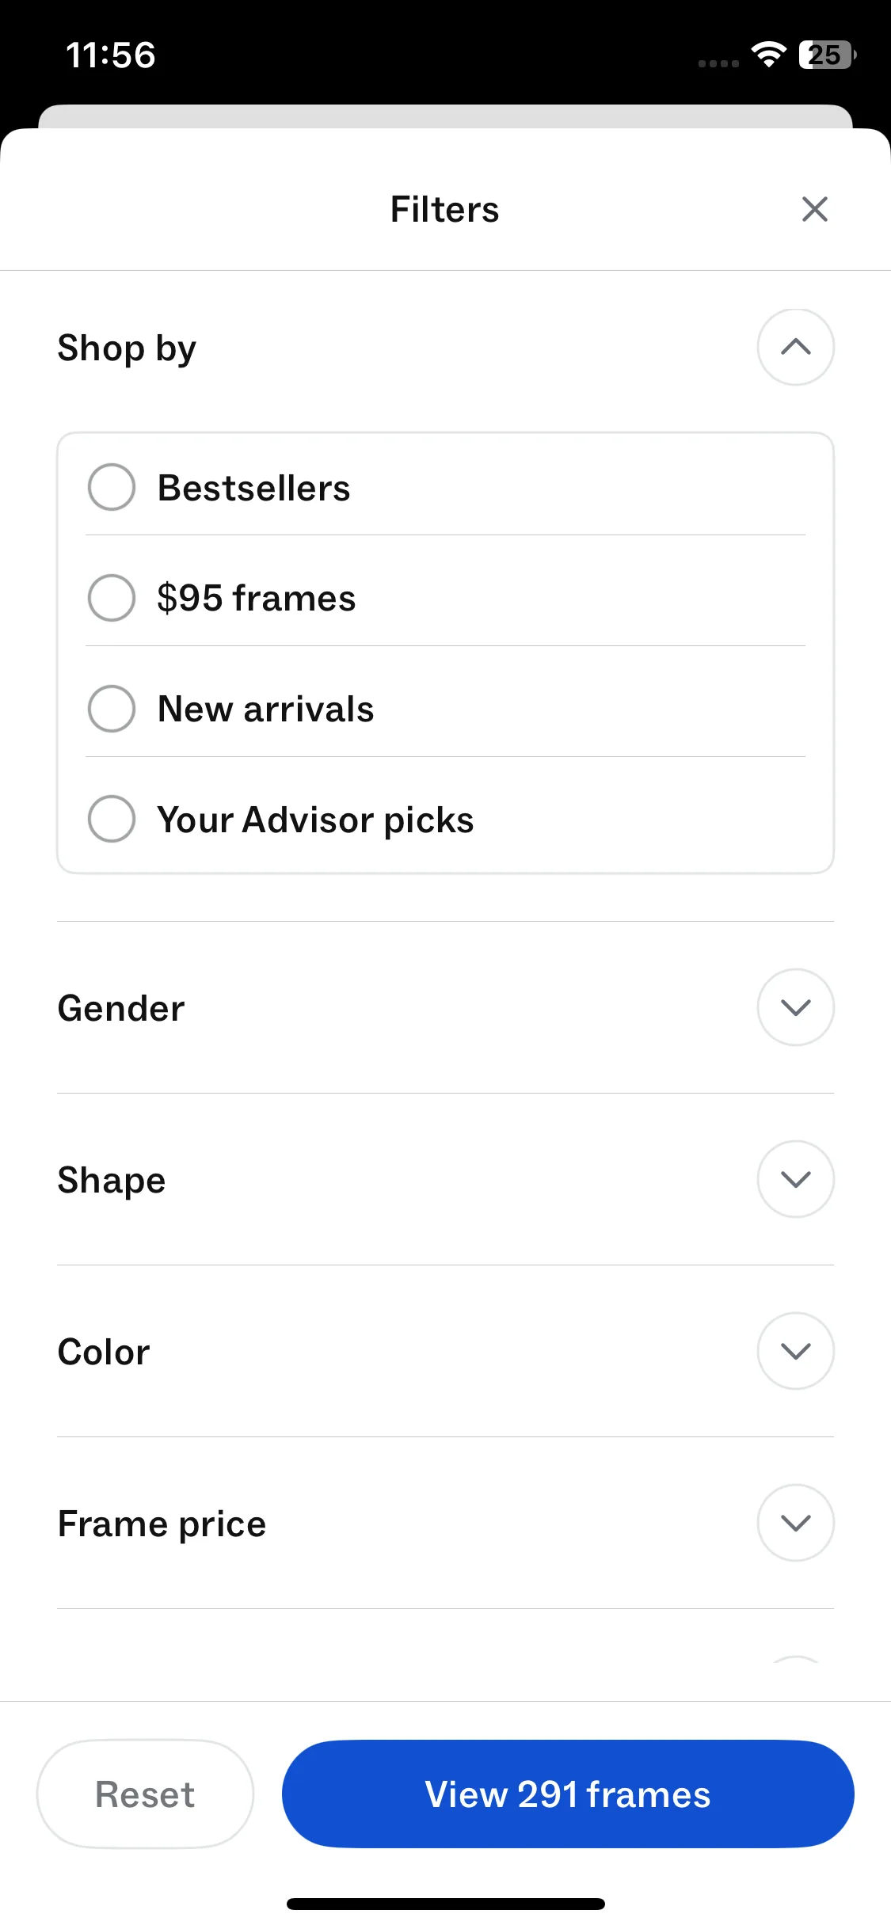The height and width of the screenshot is (1929, 891).
Task: Choose the New arrivals radio button
Action: click(112, 709)
